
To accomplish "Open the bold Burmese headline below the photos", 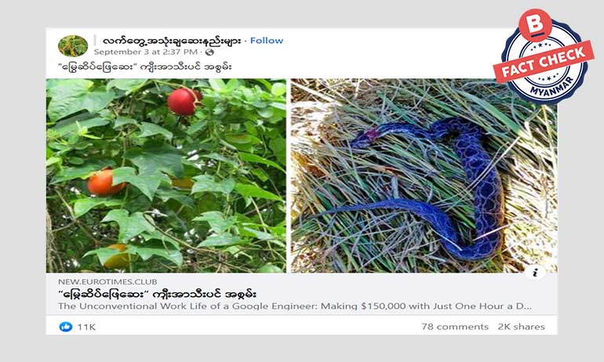I will (x=157, y=295).
